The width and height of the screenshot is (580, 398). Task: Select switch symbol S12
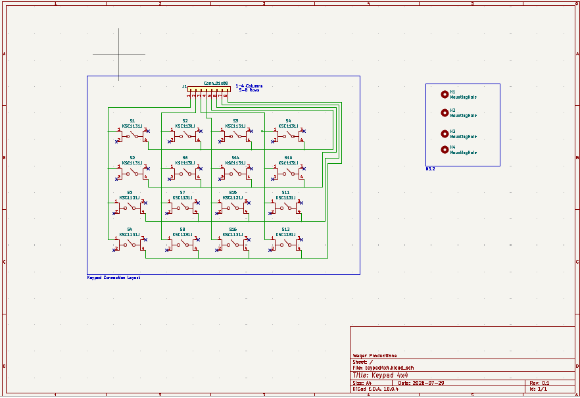coord(285,245)
